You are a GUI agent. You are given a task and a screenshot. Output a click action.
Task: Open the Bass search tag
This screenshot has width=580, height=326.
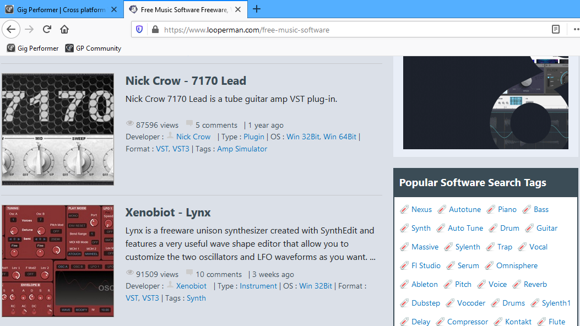click(541, 210)
